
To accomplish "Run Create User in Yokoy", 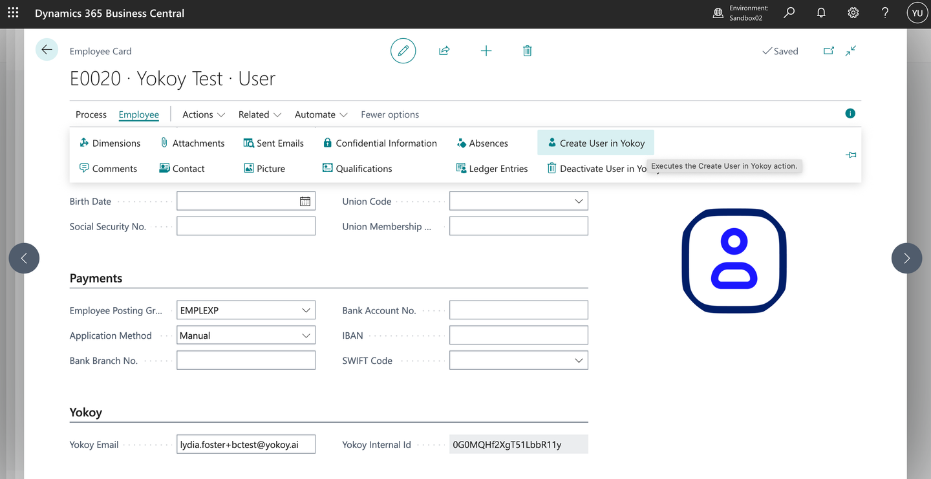I will pyautogui.click(x=595, y=143).
